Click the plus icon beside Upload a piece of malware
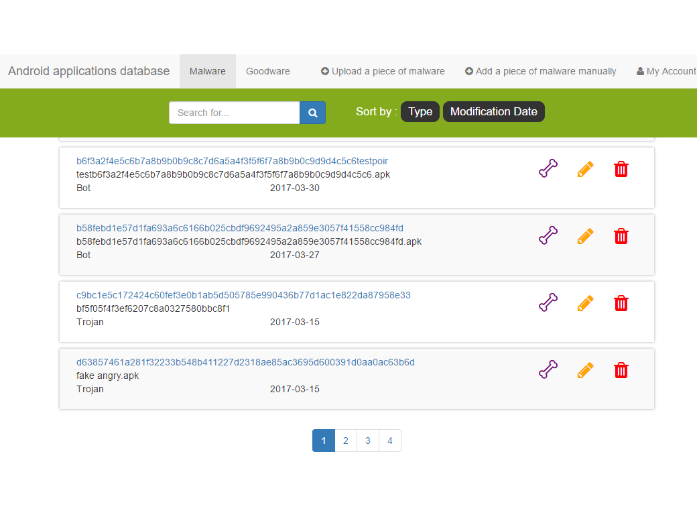 click(x=324, y=71)
